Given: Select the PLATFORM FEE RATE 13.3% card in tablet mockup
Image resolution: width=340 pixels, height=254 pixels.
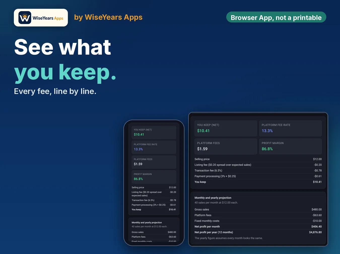Looking at the screenshot, I should (x=290, y=128).
